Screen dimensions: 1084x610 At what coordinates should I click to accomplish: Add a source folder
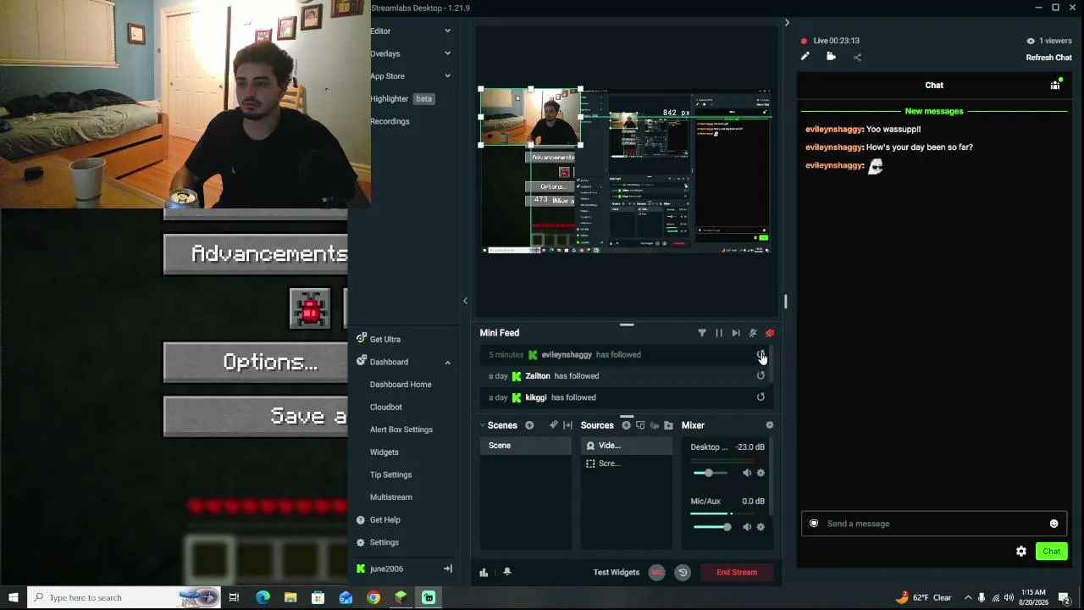pos(668,425)
